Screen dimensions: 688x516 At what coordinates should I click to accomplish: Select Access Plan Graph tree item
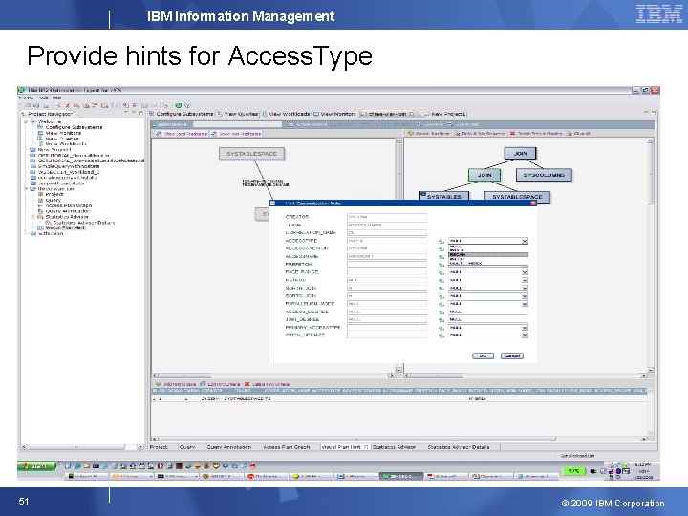[69, 205]
